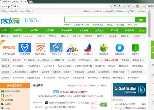The width and height of the screenshot is (154, 110).
Task: Click the 龙卷风网络收音机 icon
Action: (47, 103)
